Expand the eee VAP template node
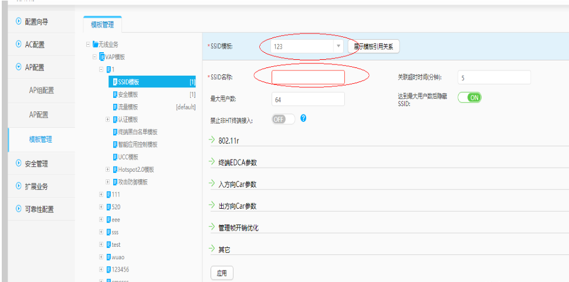The width and height of the screenshot is (569, 282). click(x=101, y=220)
